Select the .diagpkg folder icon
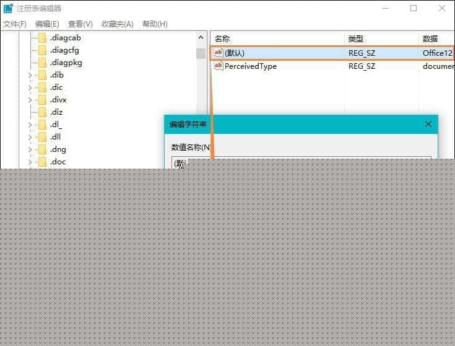 point(42,63)
